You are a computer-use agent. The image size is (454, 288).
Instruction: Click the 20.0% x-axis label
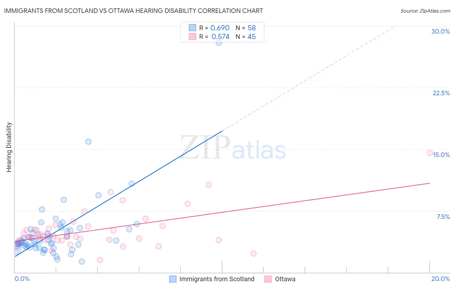click(440, 279)
